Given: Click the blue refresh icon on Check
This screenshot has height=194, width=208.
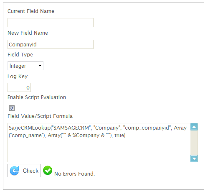Looking at the screenshot, I should (x=14, y=171).
